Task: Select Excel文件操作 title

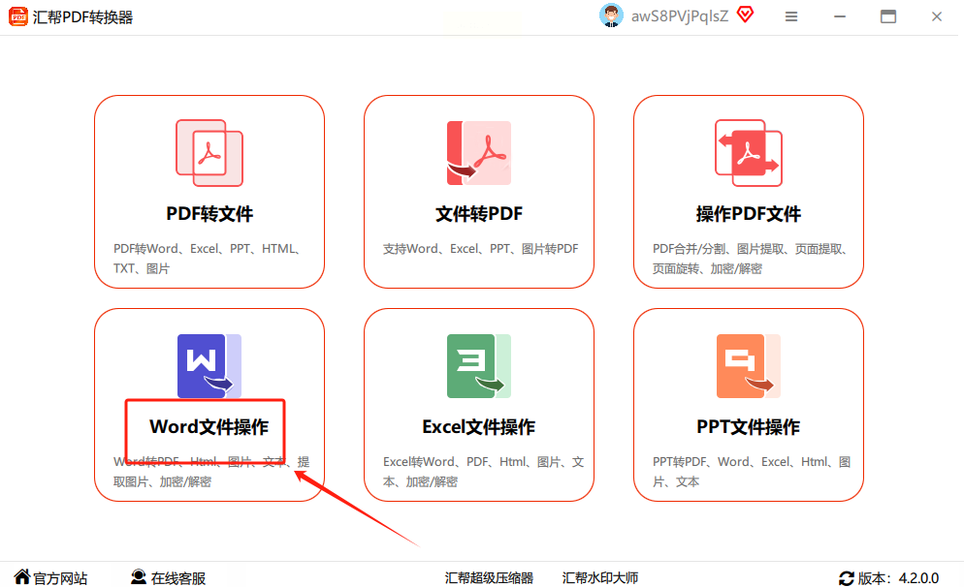Action: pos(479,427)
